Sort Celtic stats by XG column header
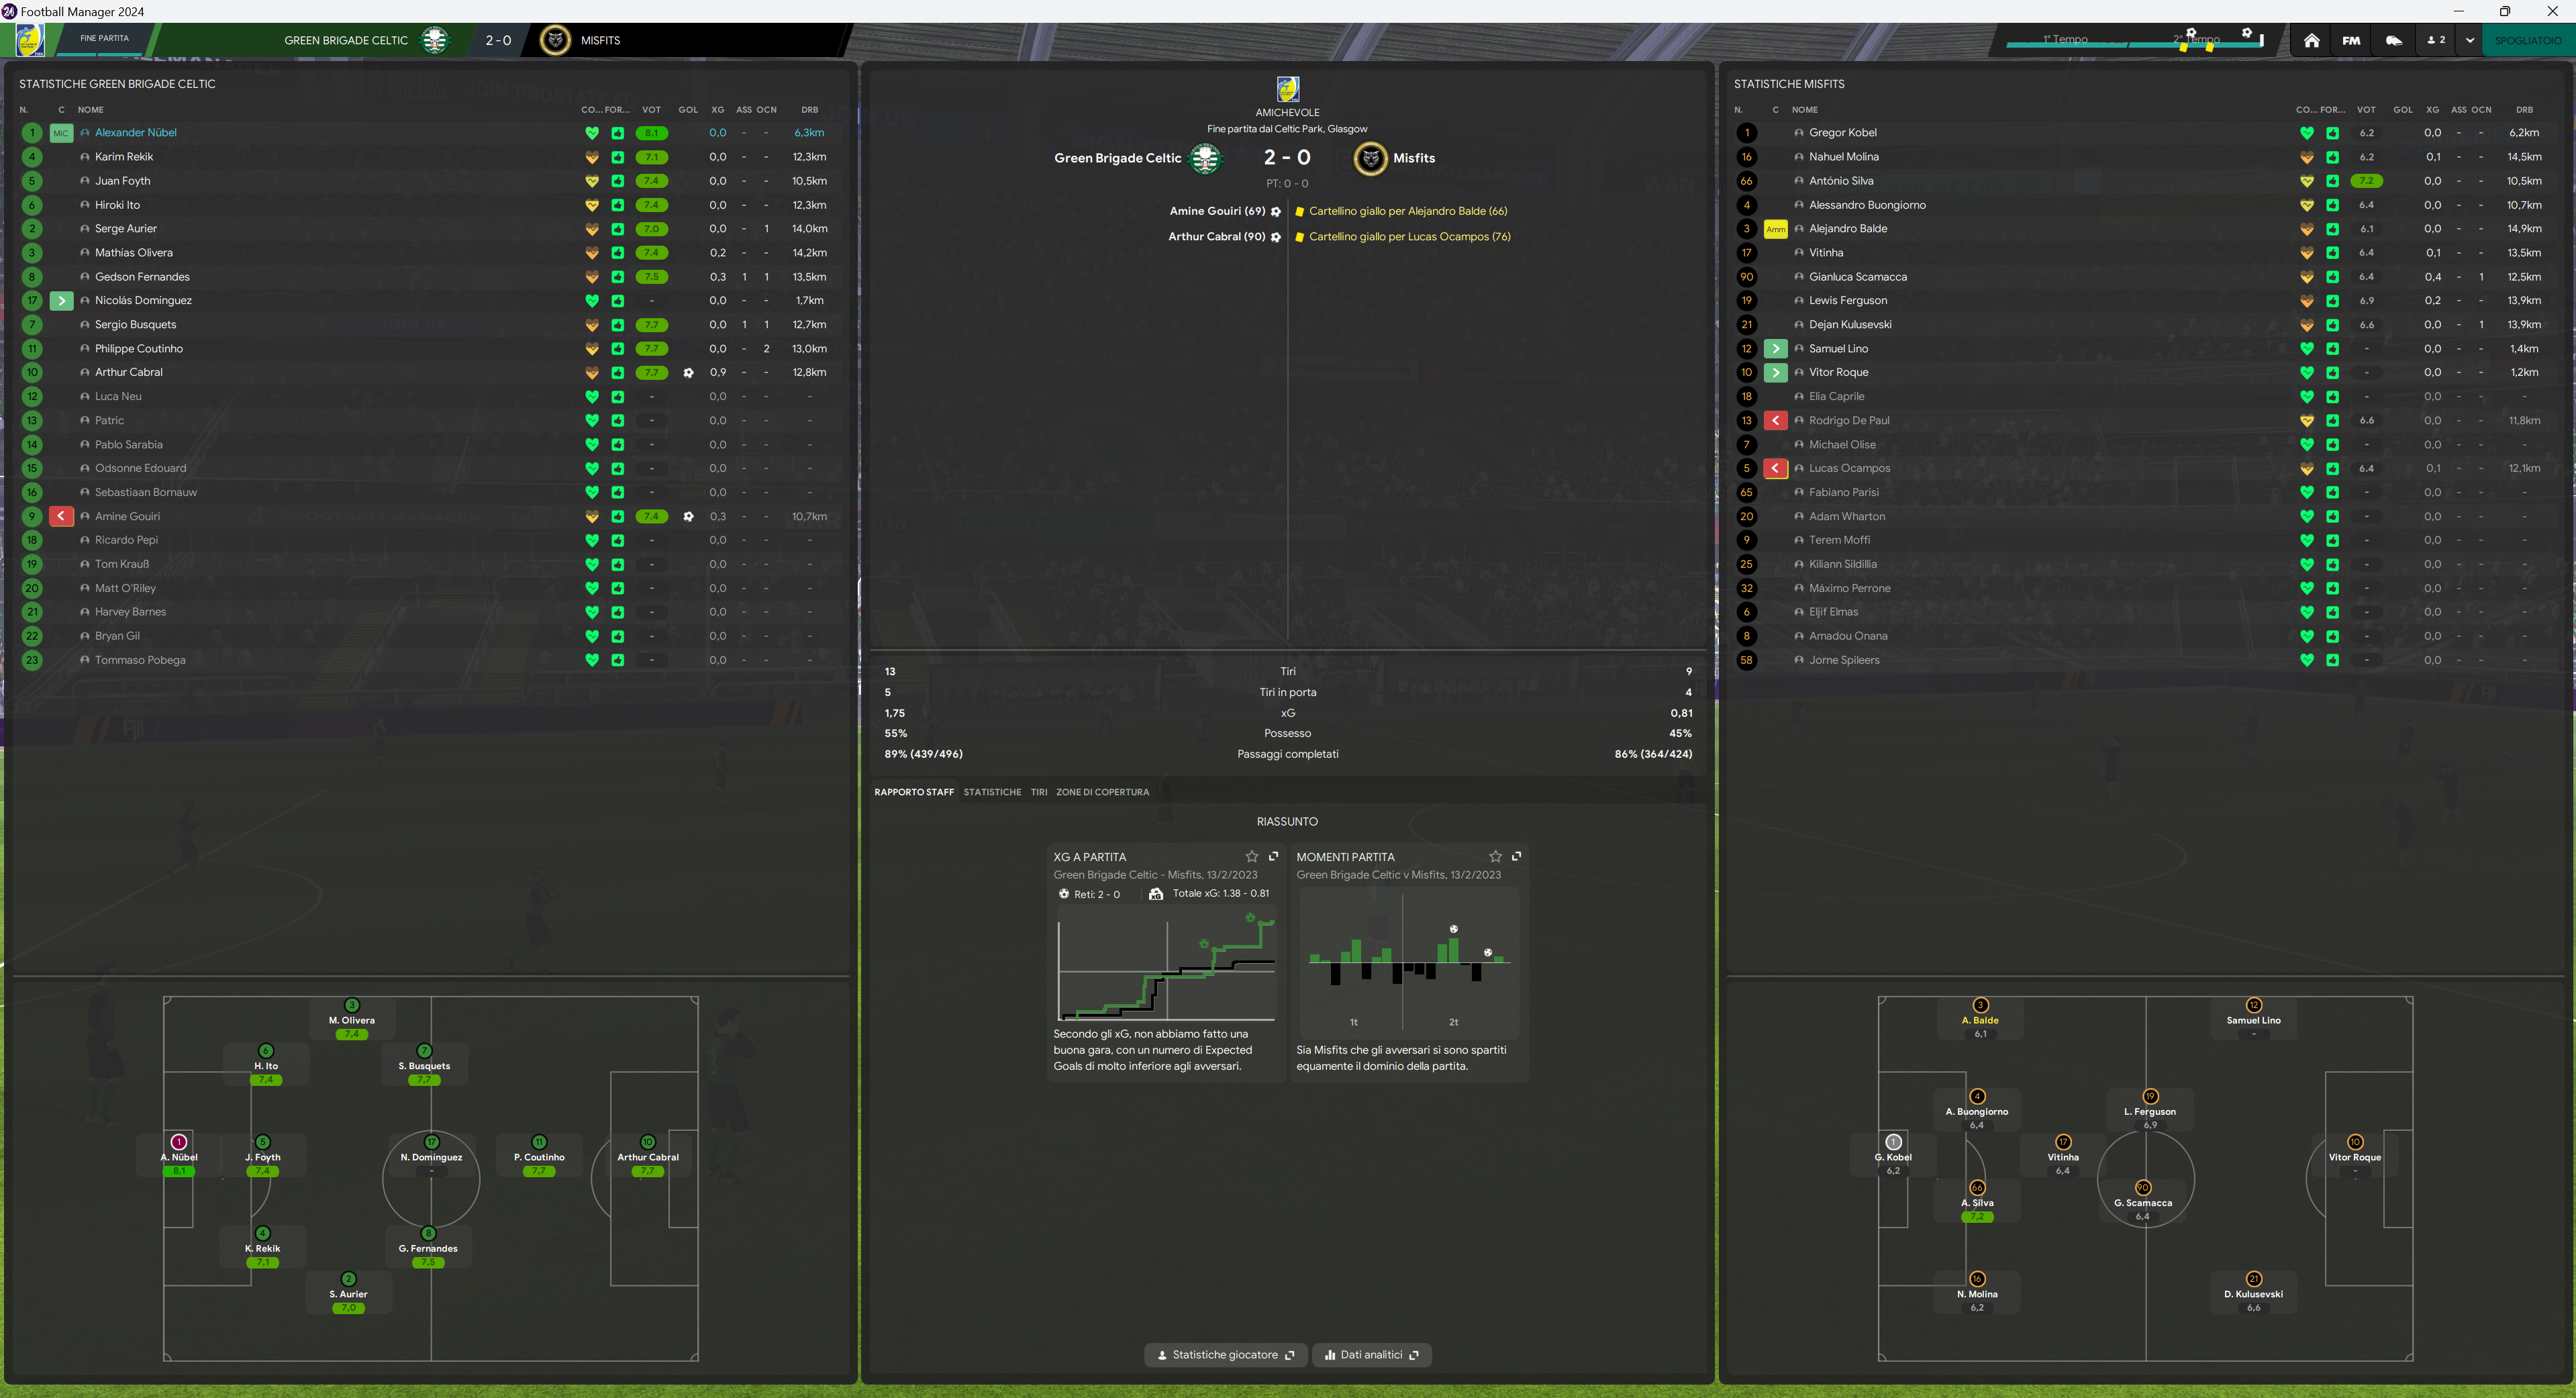The height and width of the screenshot is (1398, 2576). pyautogui.click(x=717, y=110)
